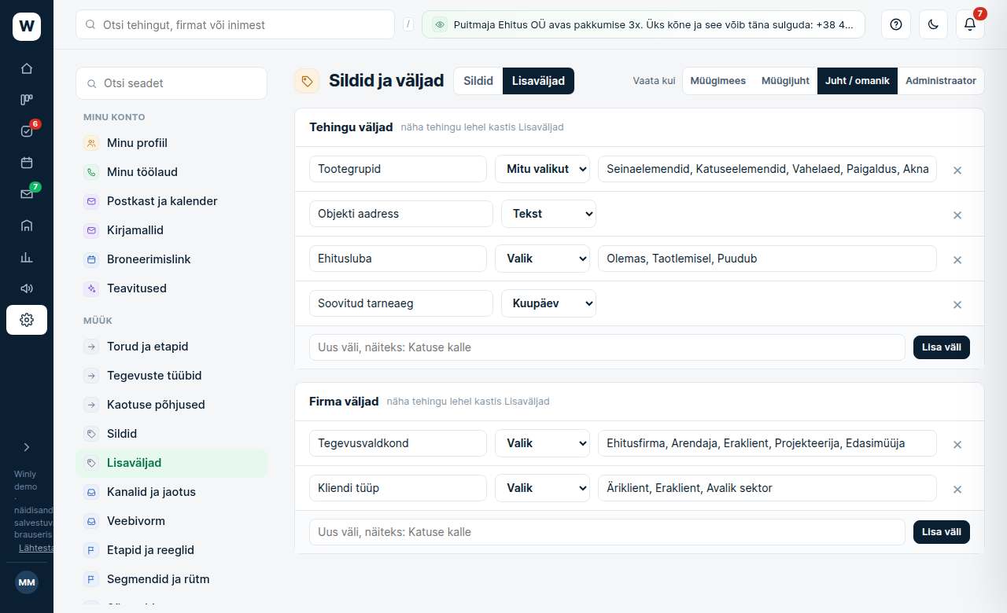The image size is (1007, 613).
Task: Remove the Objekti aadress field
Action: coord(957,215)
